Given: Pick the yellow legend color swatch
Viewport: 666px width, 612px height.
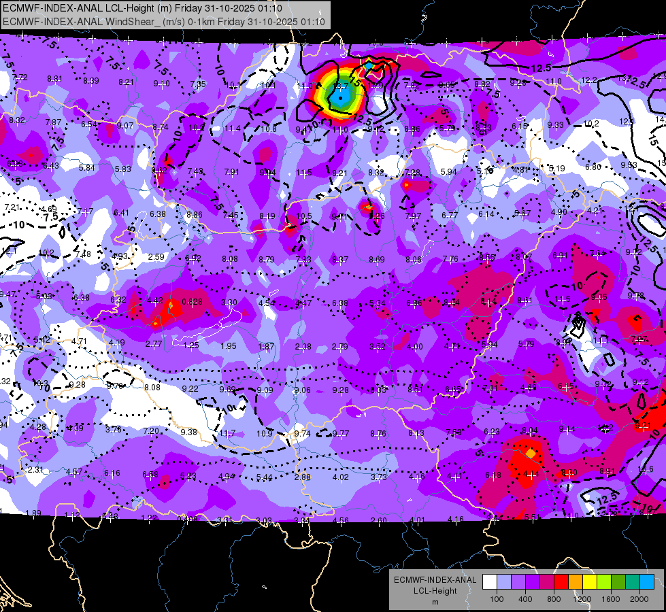Looking at the screenshot, I should coord(590,581).
